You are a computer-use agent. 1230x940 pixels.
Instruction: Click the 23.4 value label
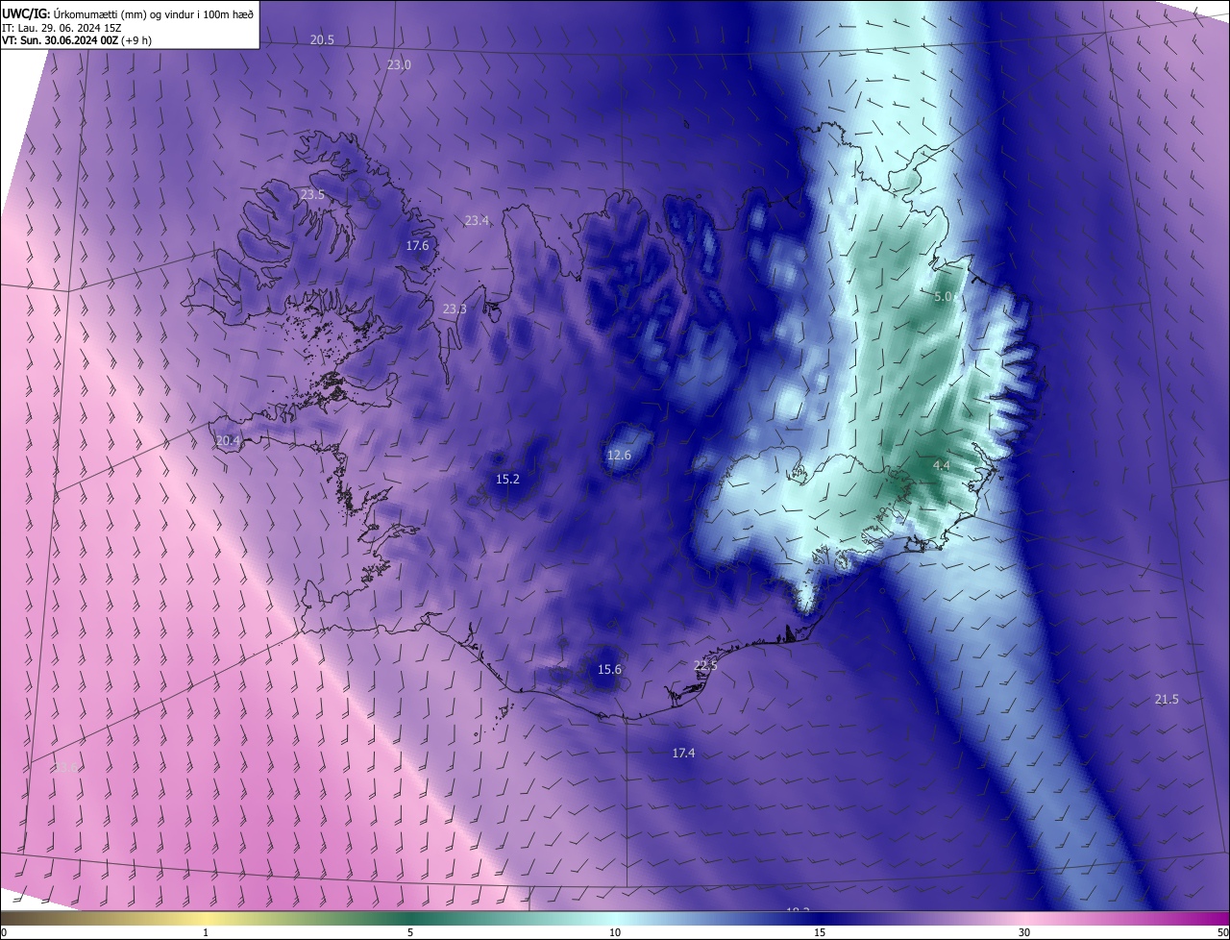click(477, 220)
